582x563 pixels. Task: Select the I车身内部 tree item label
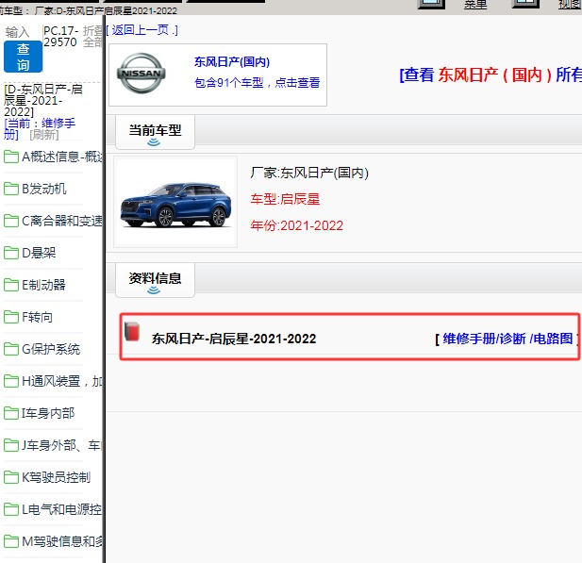pyautogui.click(x=48, y=413)
